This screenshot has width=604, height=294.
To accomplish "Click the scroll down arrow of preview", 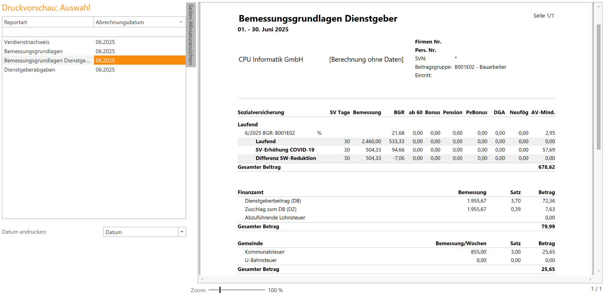I will 598,271.
